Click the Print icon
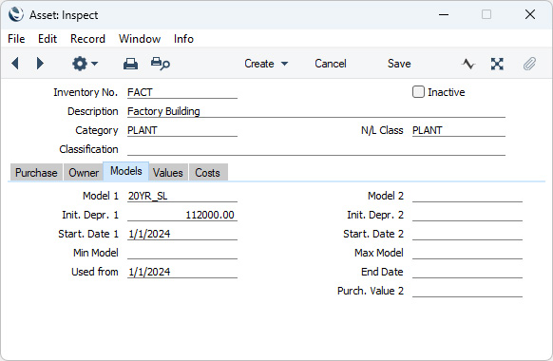The height and width of the screenshot is (361, 553). pyautogui.click(x=130, y=64)
